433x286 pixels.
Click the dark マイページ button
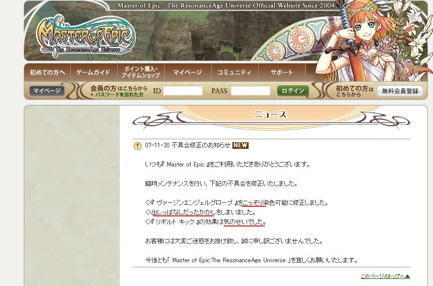[47, 90]
